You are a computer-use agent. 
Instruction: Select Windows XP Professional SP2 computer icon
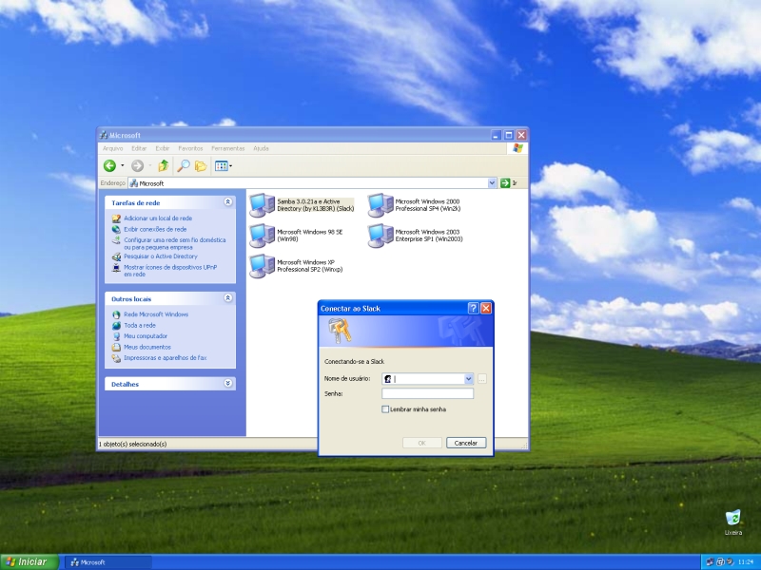pos(263,266)
